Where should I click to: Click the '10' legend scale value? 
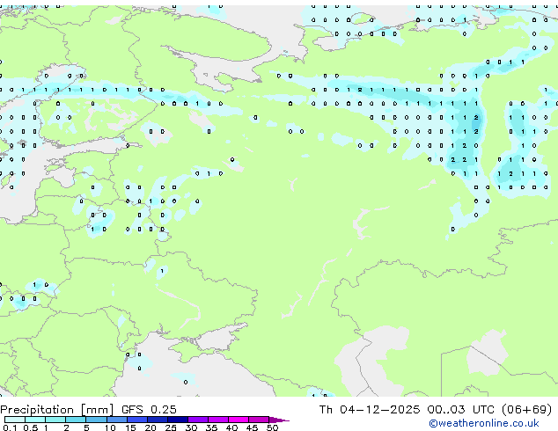[110, 427]
